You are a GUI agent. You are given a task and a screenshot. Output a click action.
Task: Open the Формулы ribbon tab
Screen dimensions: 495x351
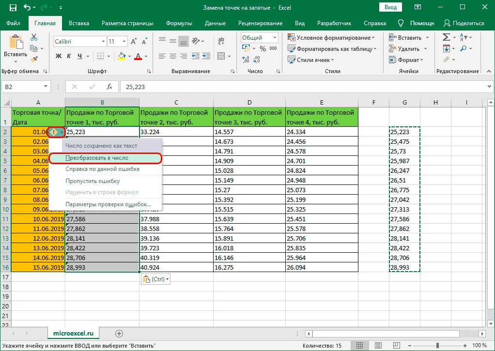[x=179, y=23]
